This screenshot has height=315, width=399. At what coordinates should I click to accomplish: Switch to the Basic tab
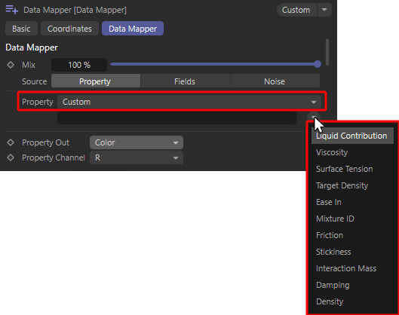coord(21,29)
